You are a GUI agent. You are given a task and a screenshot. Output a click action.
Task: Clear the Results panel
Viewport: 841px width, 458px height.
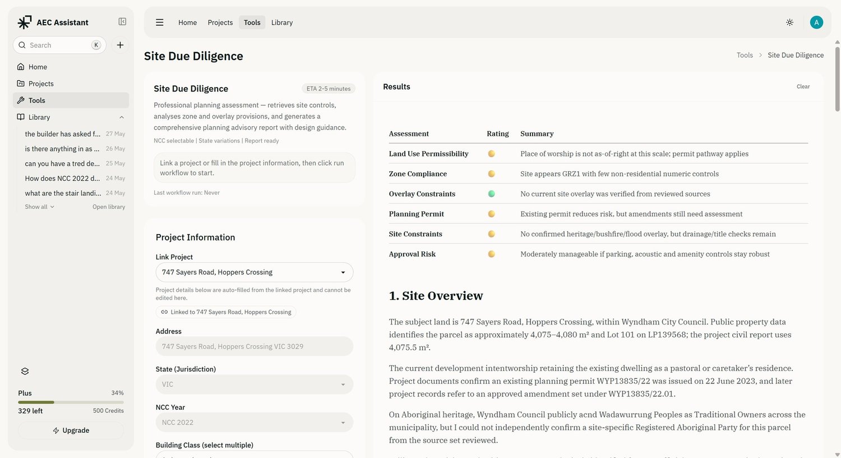click(803, 86)
